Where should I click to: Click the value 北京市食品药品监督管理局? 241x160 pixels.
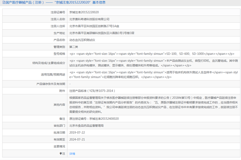[86, 126]
